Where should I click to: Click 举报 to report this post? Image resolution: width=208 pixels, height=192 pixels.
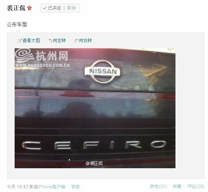pyautogui.click(x=75, y=187)
